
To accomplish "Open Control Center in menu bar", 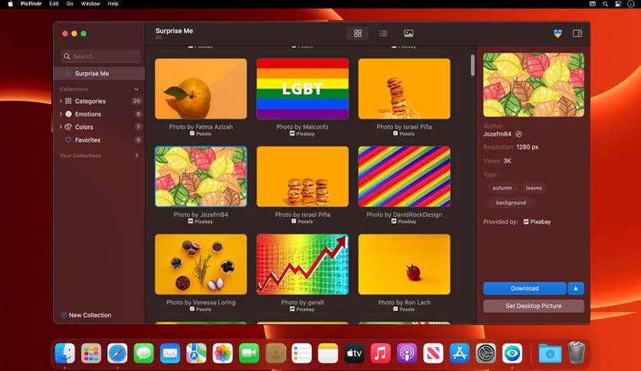I will (x=618, y=4).
